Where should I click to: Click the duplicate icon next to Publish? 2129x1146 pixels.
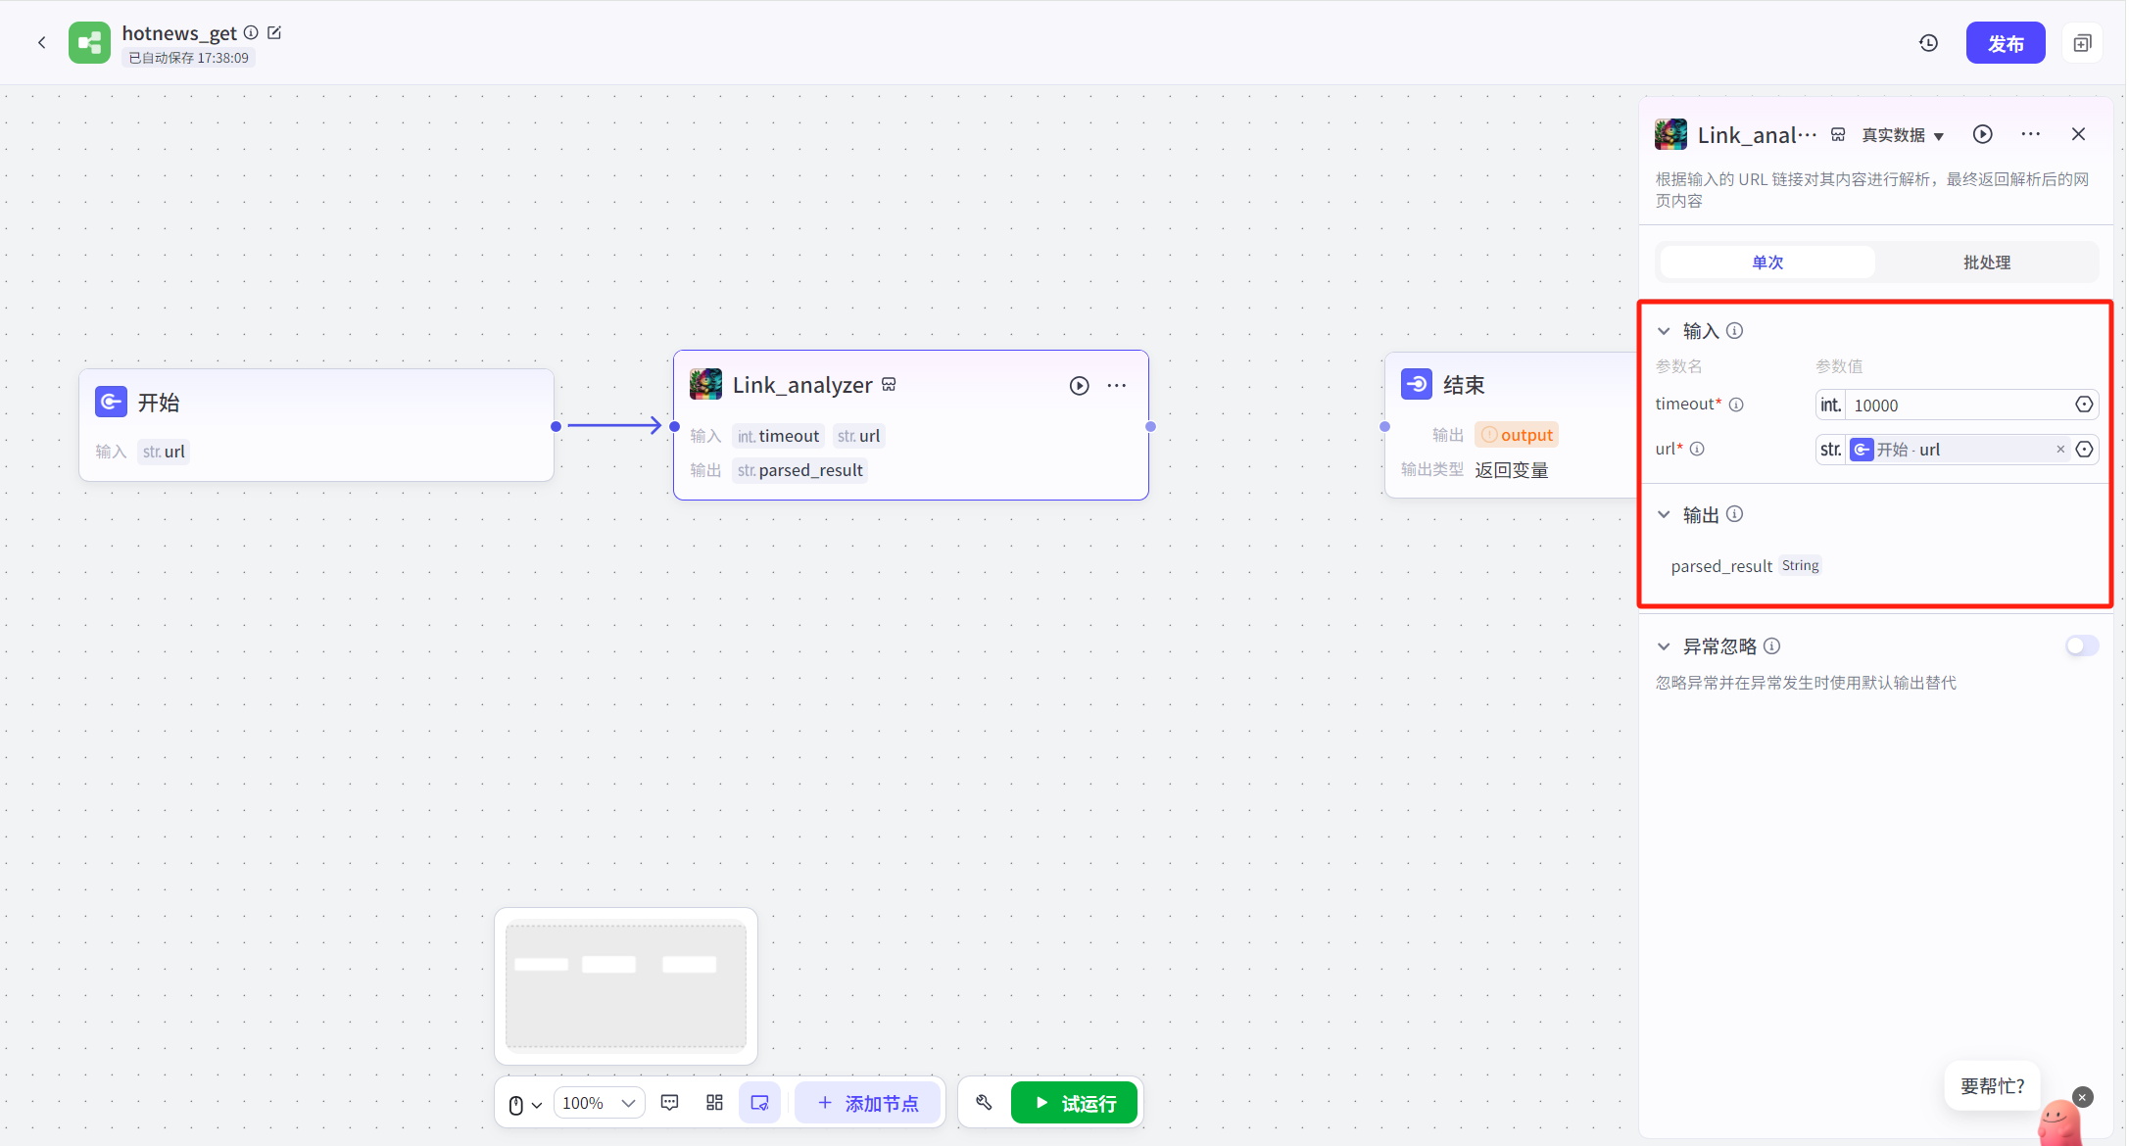tap(2082, 43)
